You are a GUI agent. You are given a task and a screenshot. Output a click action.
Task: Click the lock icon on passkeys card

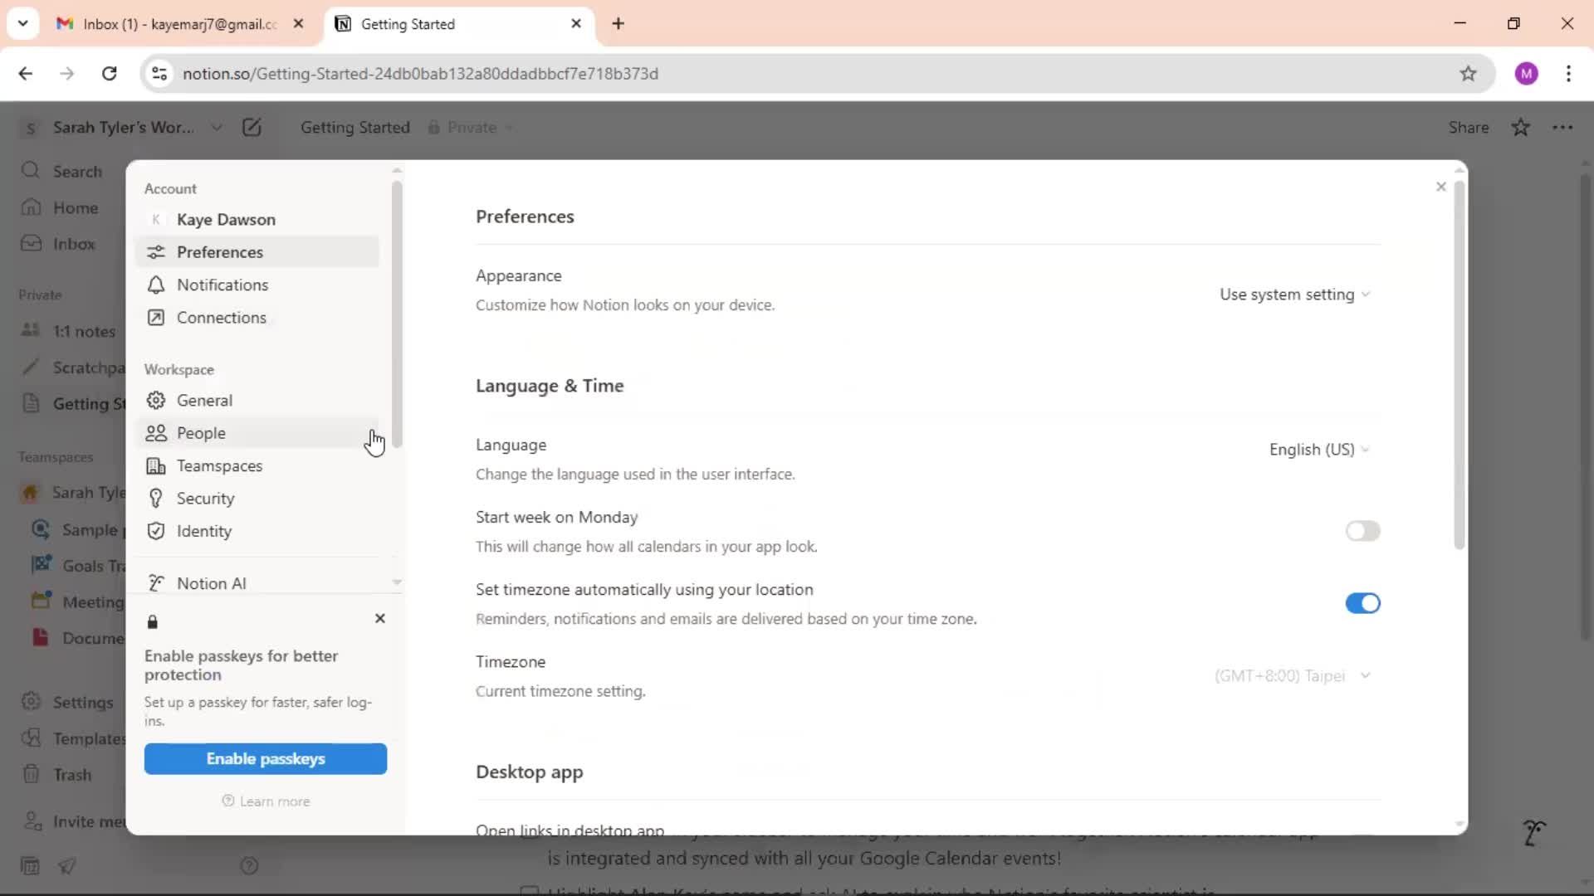pyautogui.click(x=153, y=621)
